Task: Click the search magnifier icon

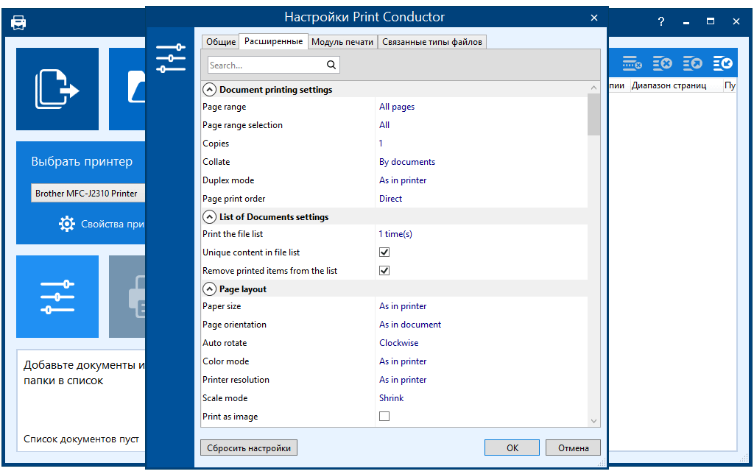Action: click(x=331, y=65)
